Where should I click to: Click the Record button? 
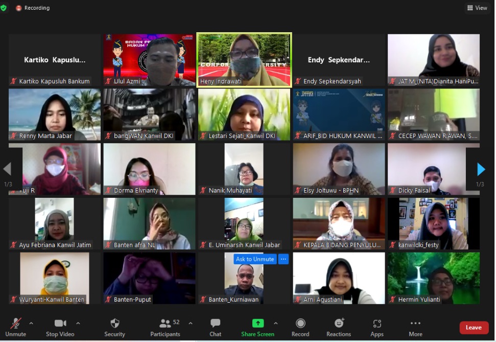300,328
